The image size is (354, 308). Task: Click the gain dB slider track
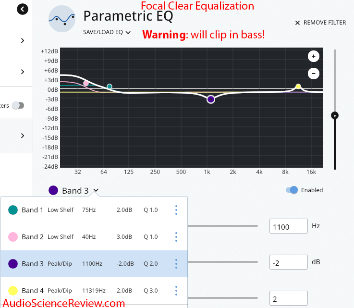(222, 262)
